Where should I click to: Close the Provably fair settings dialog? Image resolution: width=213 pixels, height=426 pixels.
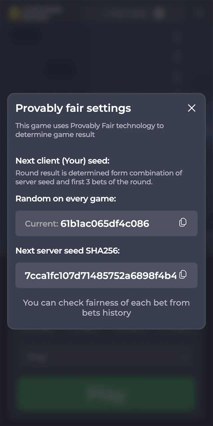192,108
